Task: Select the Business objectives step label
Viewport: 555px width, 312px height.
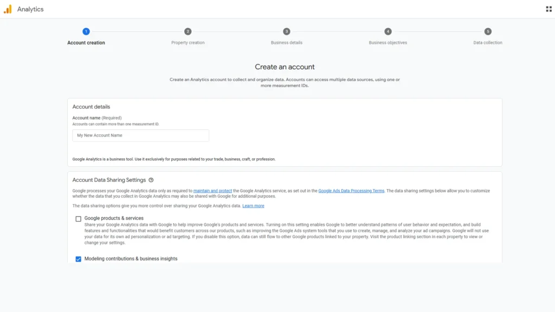Action: 387,42
